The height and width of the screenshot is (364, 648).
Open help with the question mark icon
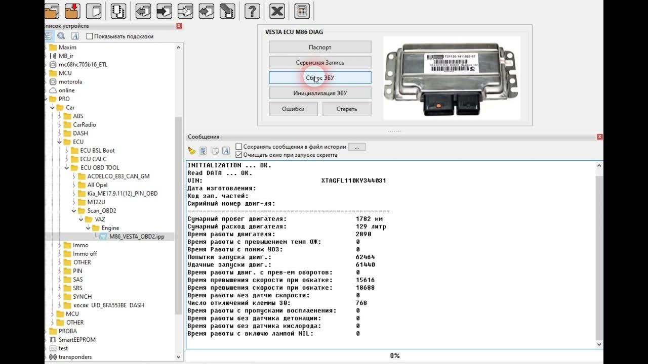(252, 11)
